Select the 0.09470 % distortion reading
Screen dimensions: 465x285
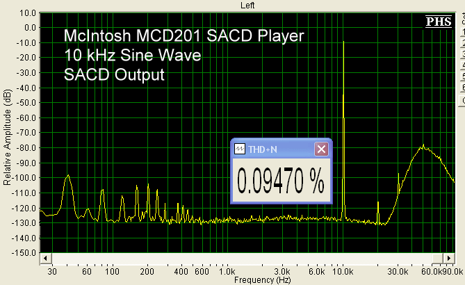281,182
